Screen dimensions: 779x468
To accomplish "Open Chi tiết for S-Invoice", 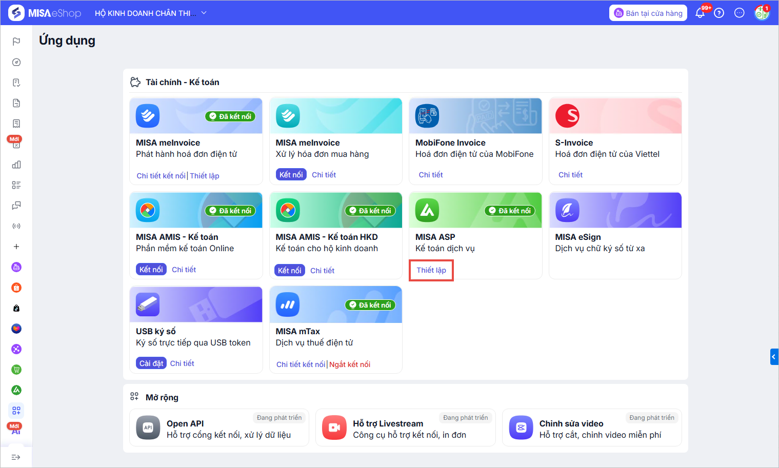I will (570, 175).
